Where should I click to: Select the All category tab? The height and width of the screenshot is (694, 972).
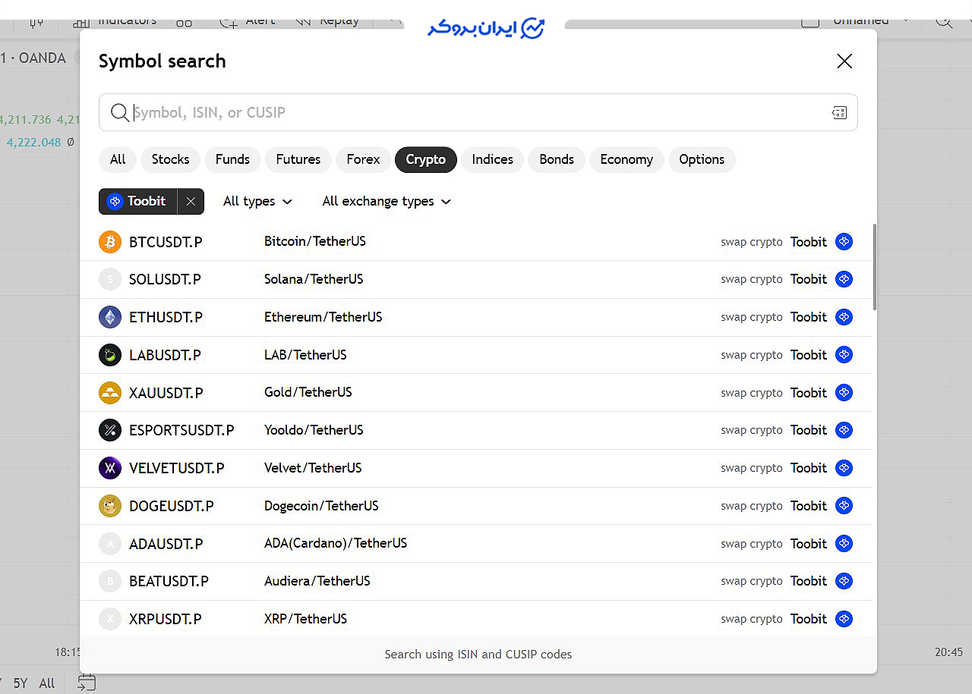[118, 159]
